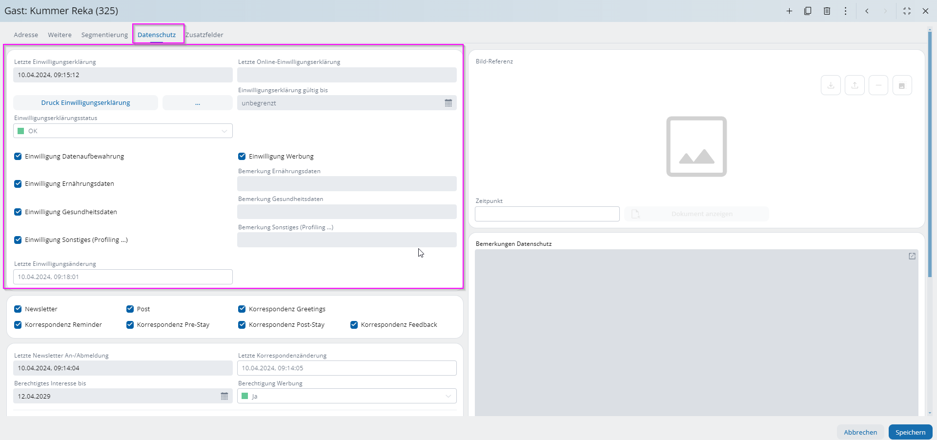The image size is (937, 440).
Task: Toggle Einwilligung Werbung checkbox
Action: [x=242, y=156]
